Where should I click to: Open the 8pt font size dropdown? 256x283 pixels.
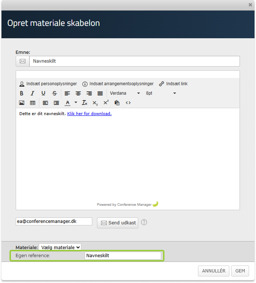[161, 93]
